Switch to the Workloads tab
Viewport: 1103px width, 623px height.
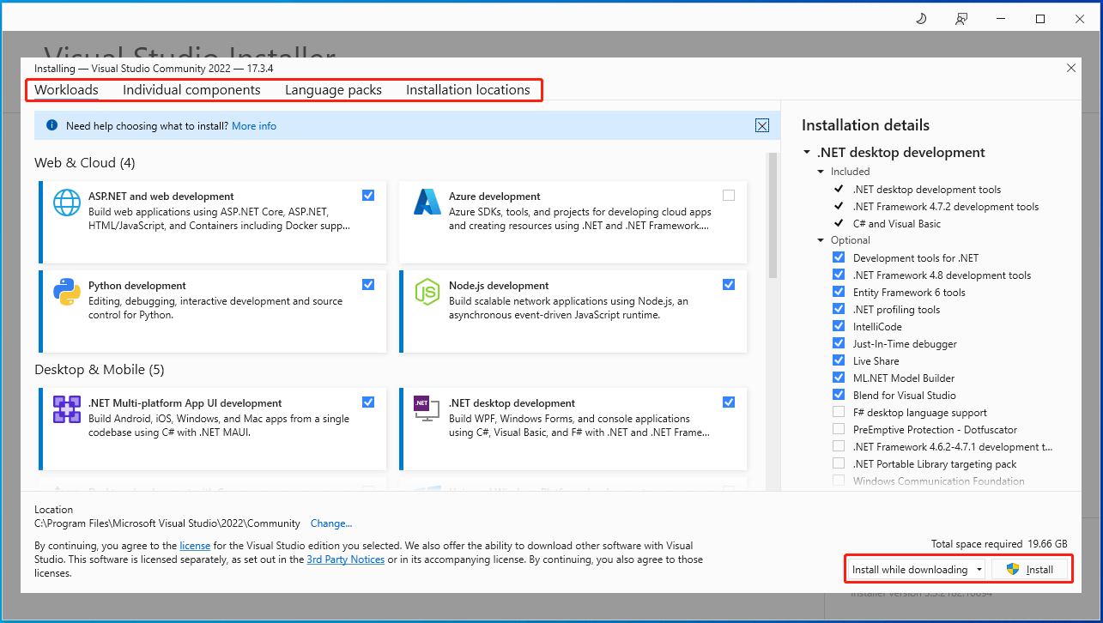tap(66, 89)
